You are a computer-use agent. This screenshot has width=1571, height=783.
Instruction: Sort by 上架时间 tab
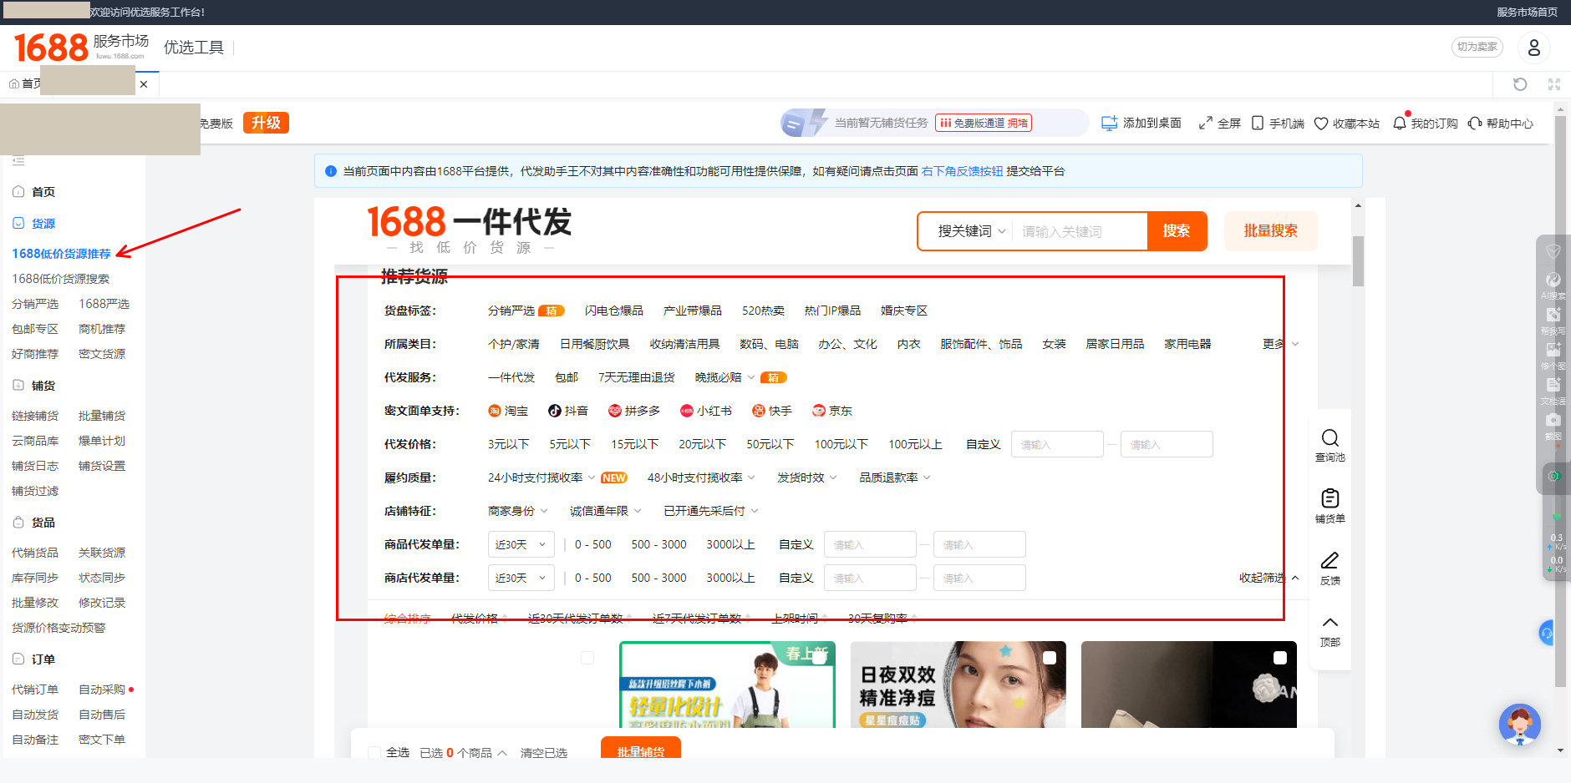[x=798, y=619]
